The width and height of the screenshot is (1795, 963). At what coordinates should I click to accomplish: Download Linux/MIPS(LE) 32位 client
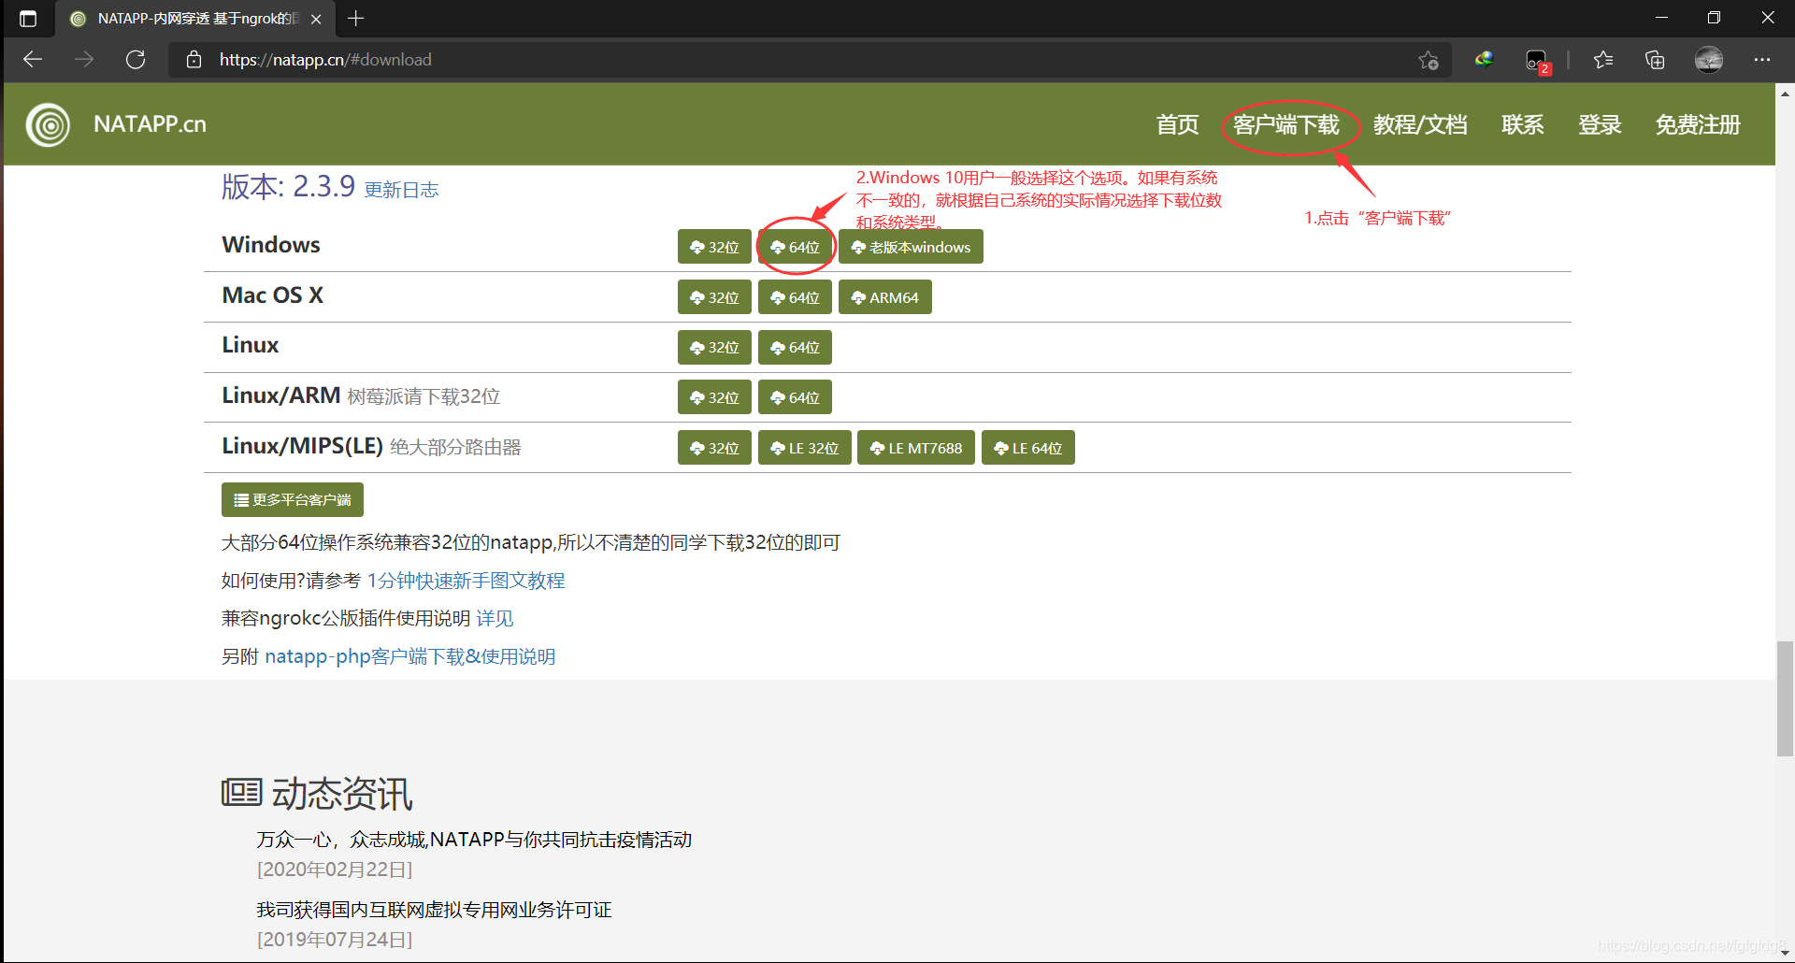(714, 448)
